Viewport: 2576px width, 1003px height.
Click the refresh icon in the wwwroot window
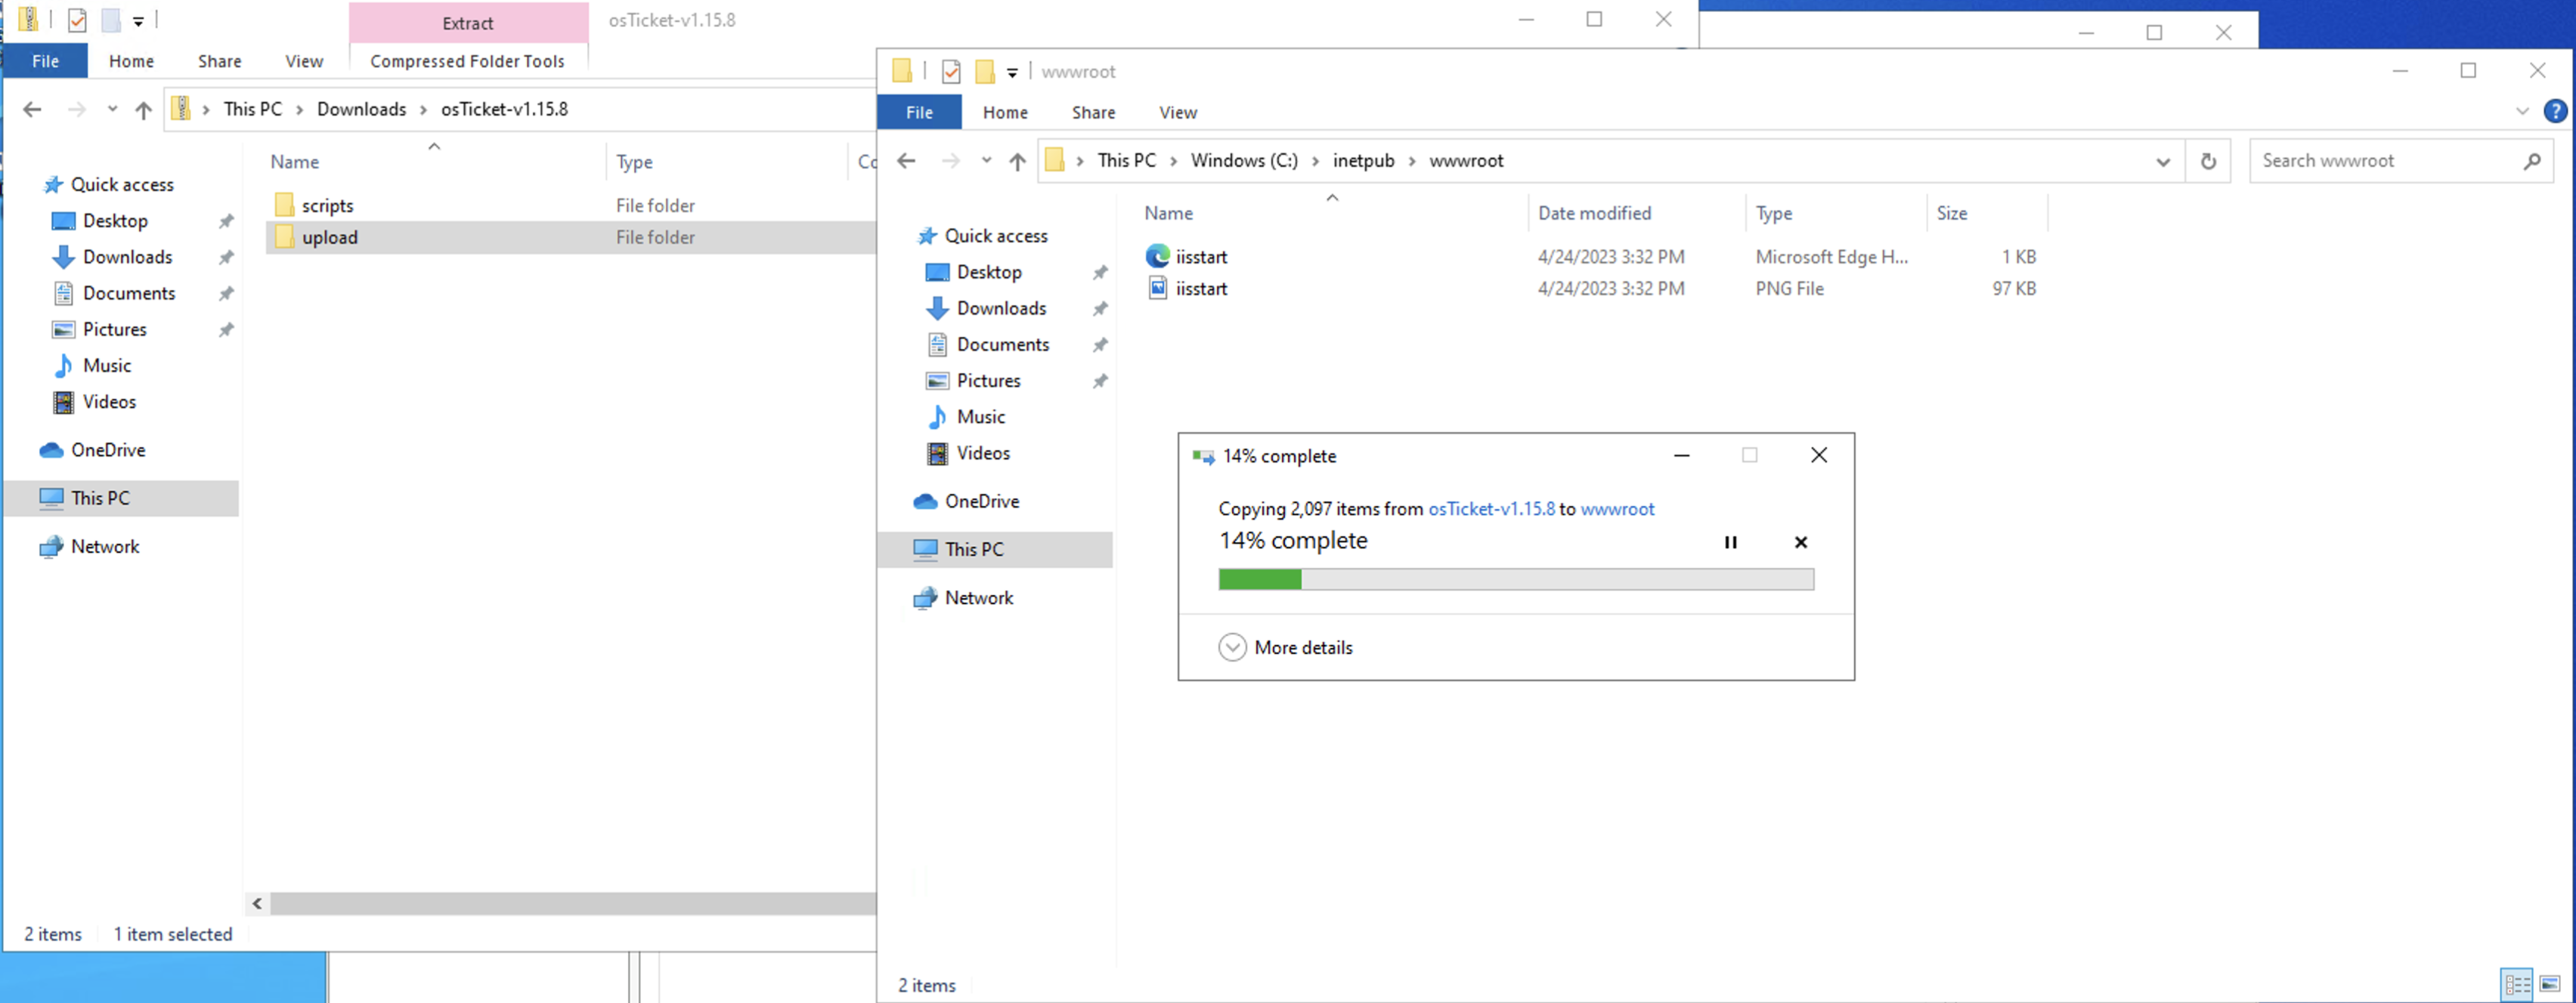[x=2209, y=161]
